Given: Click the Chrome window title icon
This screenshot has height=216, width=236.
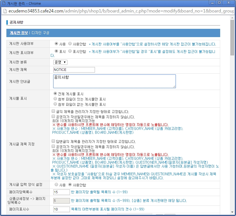Looking at the screenshot, I should pyautogui.click(x=4, y=3).
